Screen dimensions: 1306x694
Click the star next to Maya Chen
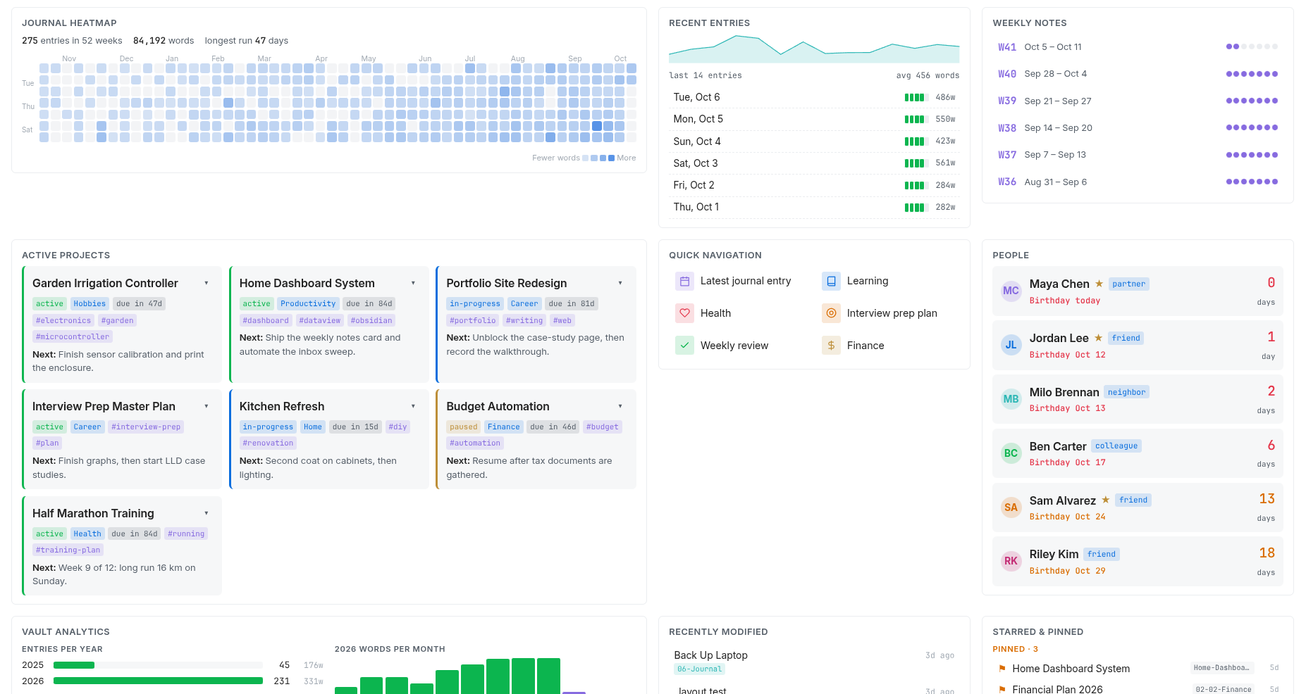pos(1099,284)
